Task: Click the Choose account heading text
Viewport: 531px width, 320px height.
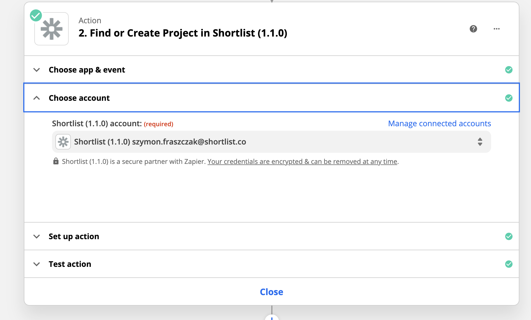Action: (79, 98)
